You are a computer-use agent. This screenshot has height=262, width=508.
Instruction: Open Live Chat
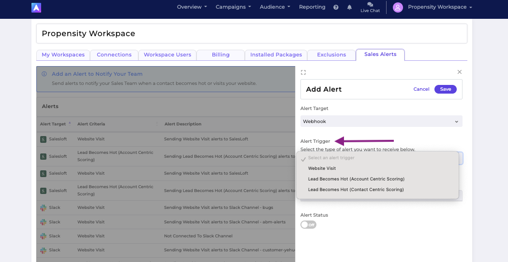[370, 7]
